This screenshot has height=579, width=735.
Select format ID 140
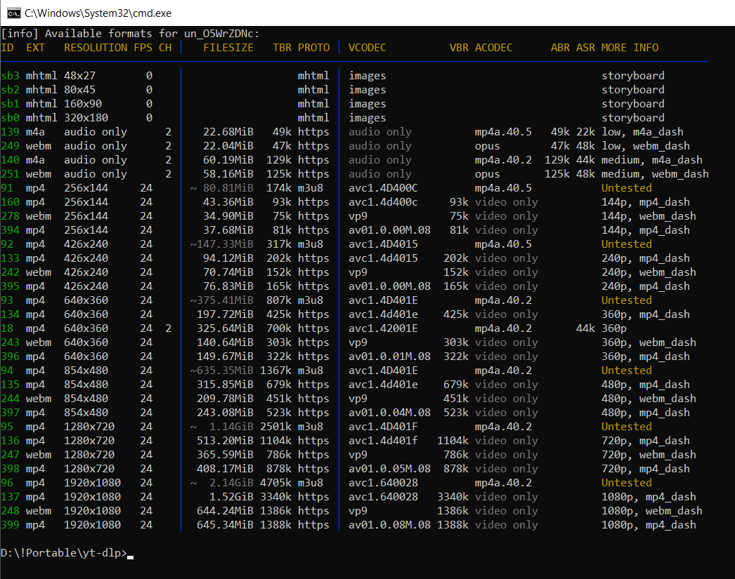tap(11, 160)
